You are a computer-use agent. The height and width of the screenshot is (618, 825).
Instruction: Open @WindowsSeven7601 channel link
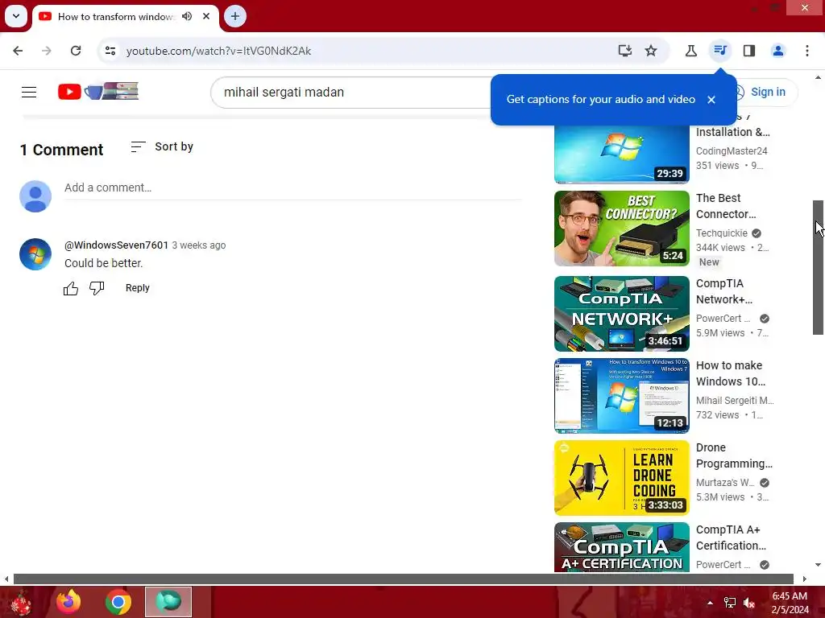point(116,245)
